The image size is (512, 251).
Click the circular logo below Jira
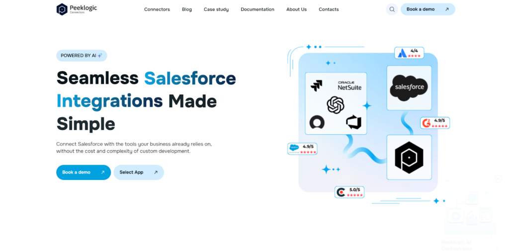pyautogui.click(x=317, y=122)
